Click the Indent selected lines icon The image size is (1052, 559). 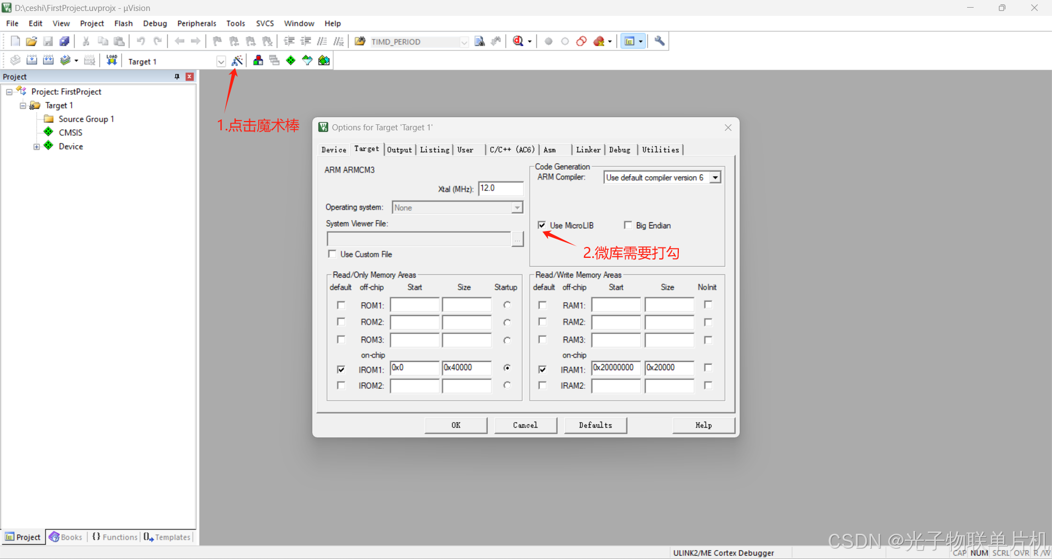pos(289,41)
